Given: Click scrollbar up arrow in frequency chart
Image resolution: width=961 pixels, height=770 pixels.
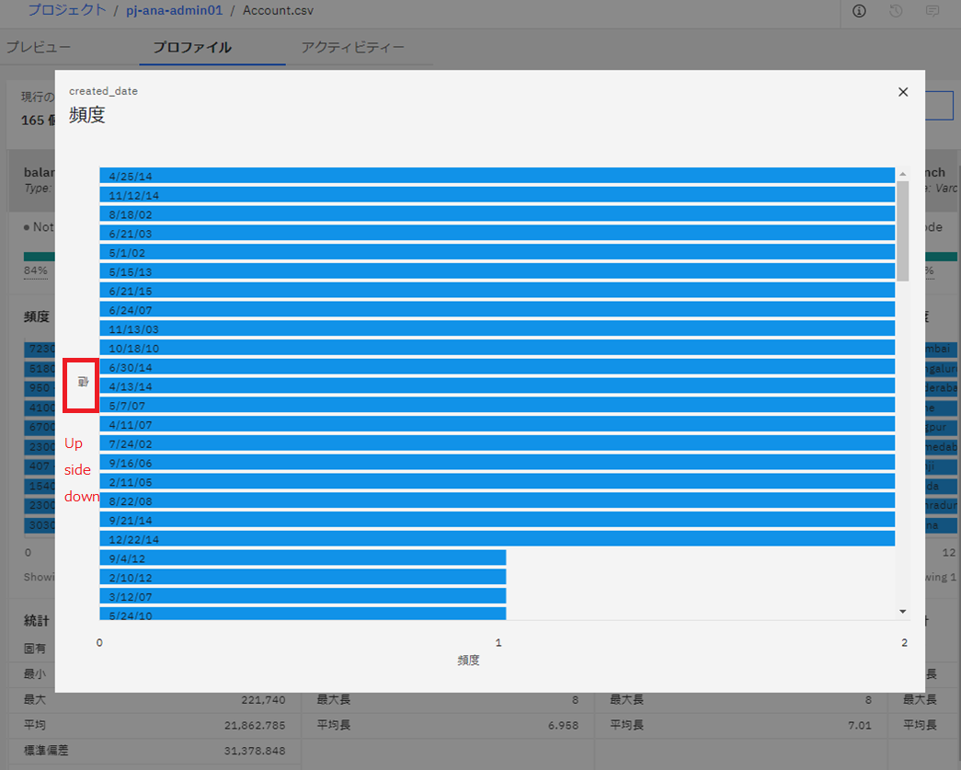Looking at the screenshot, I should (902, 174).
